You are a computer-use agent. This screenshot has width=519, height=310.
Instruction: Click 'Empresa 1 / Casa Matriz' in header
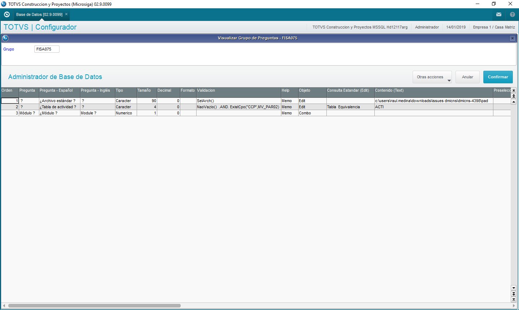(494, 27)
